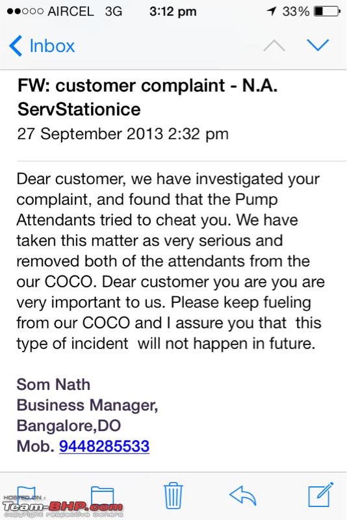Tap the battery indicator in status bar

(x=327, y=11)
